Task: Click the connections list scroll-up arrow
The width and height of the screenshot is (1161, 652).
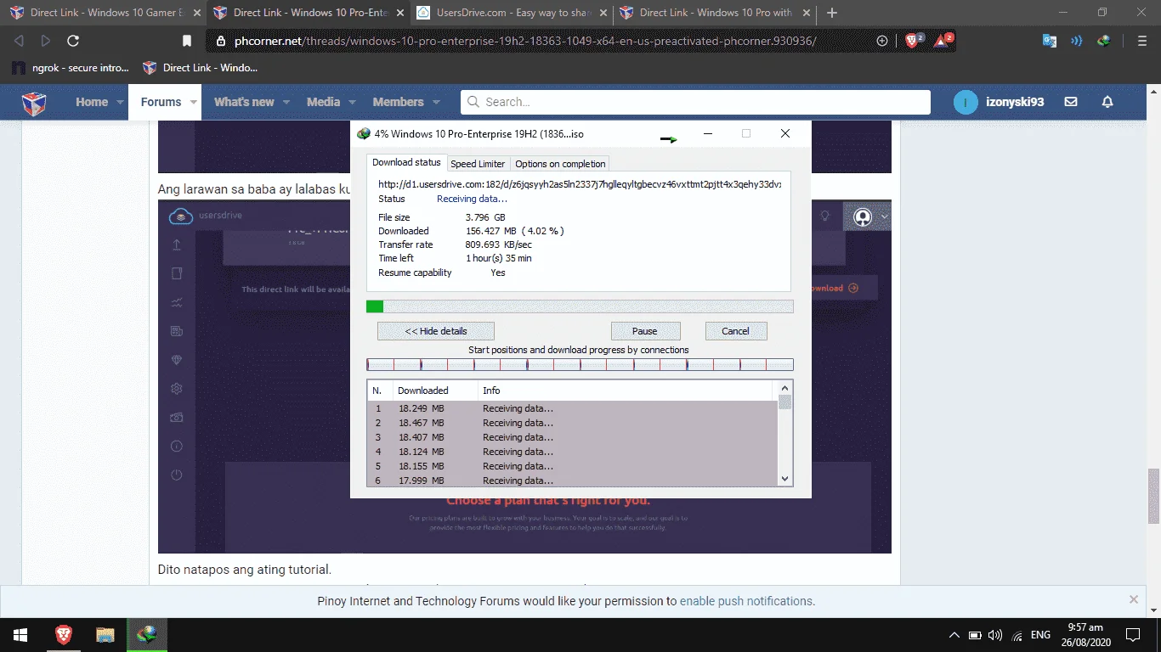Action: [785, 388]
